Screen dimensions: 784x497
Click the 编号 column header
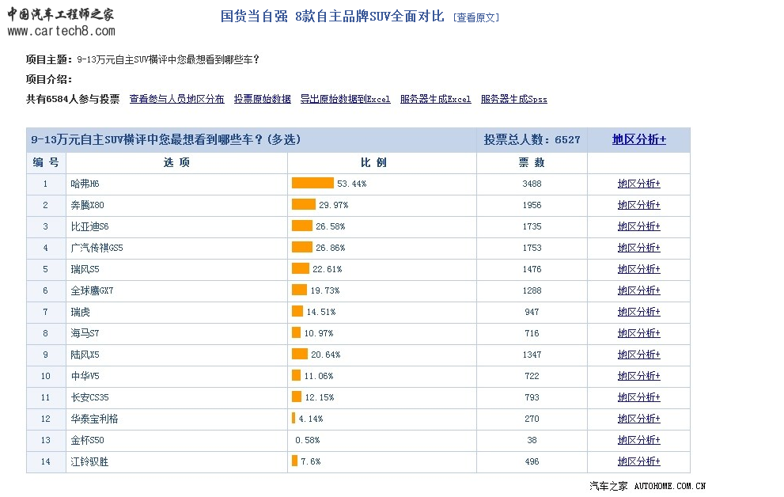click(46, 162)
